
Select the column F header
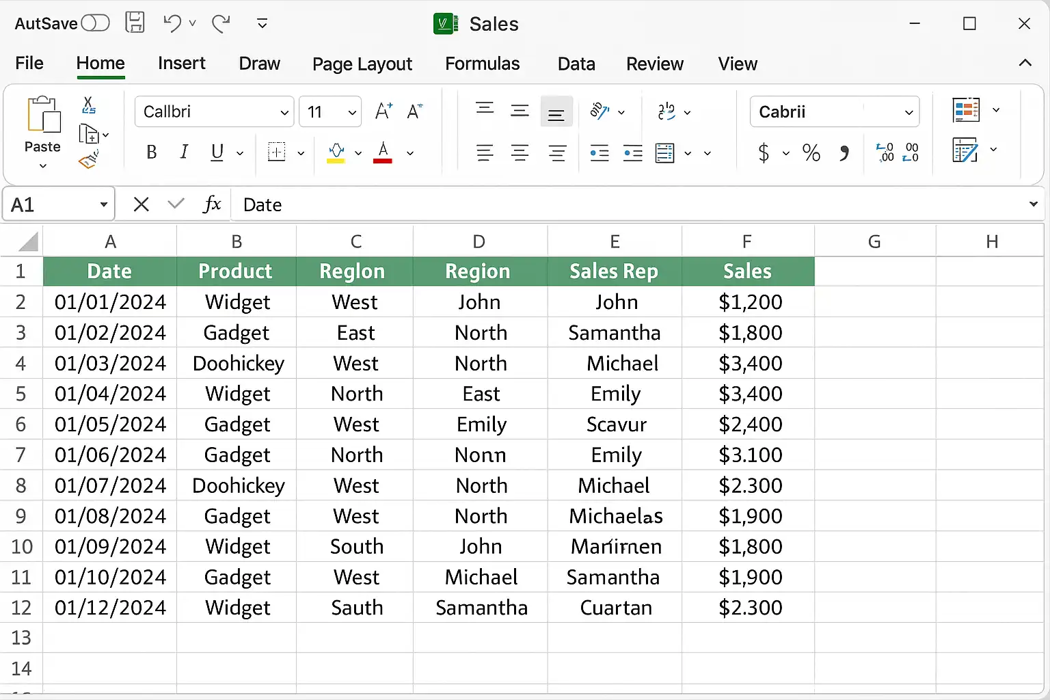pyautogui.click(x=746, y=241)
